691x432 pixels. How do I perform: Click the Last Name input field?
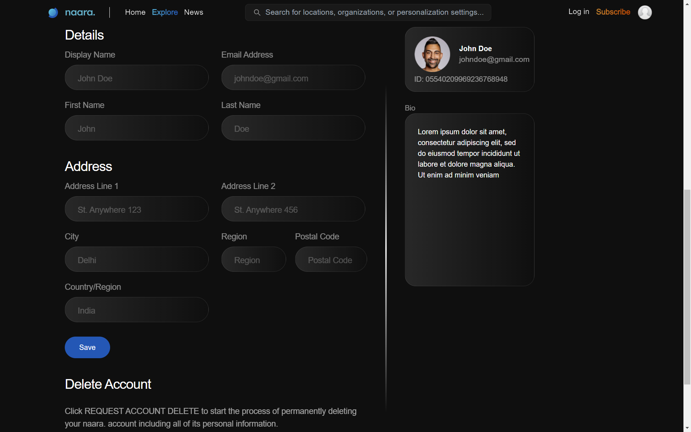pyautogui.click(x=293, y=128)
